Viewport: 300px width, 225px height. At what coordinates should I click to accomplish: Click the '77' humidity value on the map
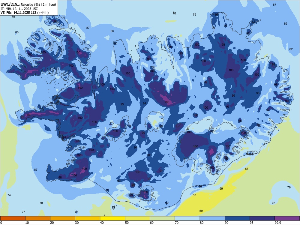pos(23,212)
